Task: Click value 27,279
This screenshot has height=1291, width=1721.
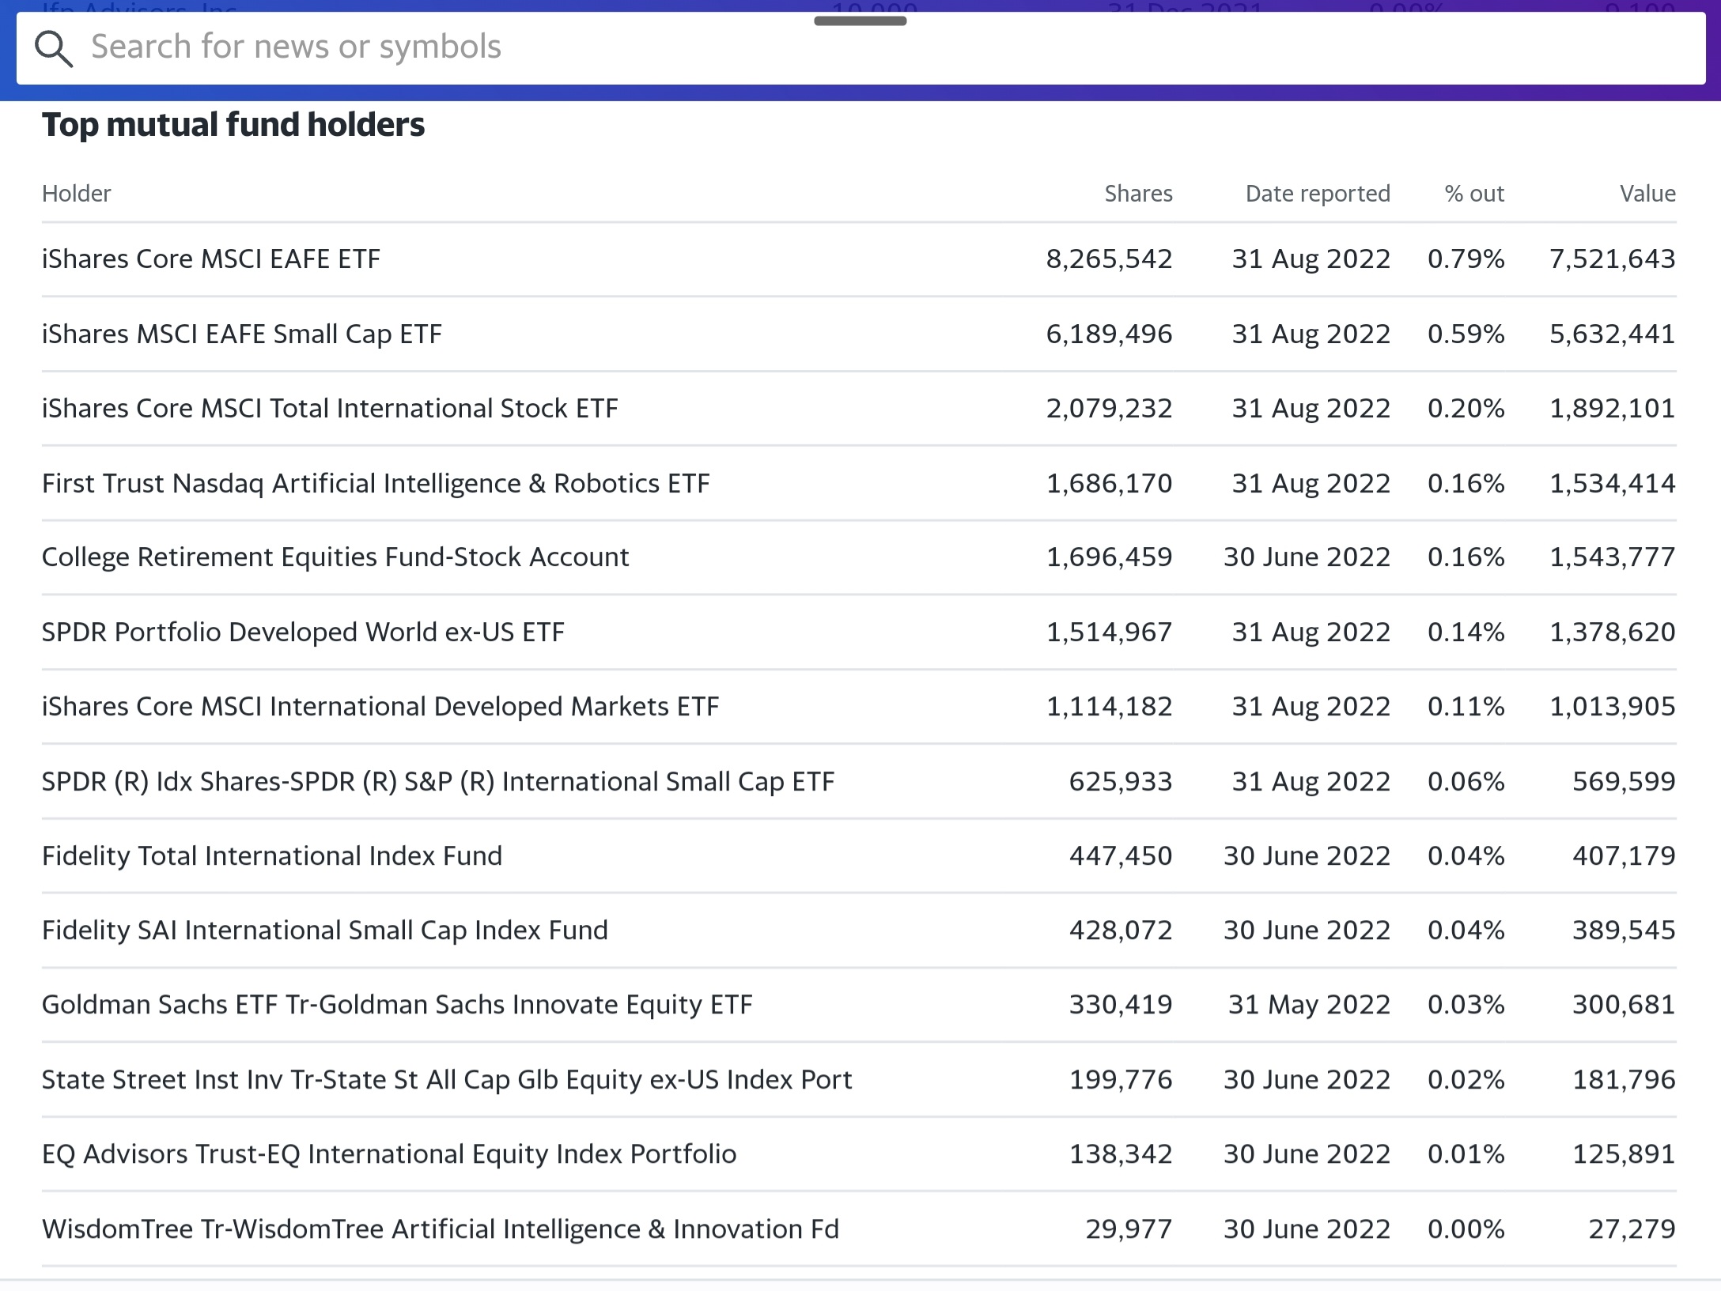Action: click(1632, 1229)
